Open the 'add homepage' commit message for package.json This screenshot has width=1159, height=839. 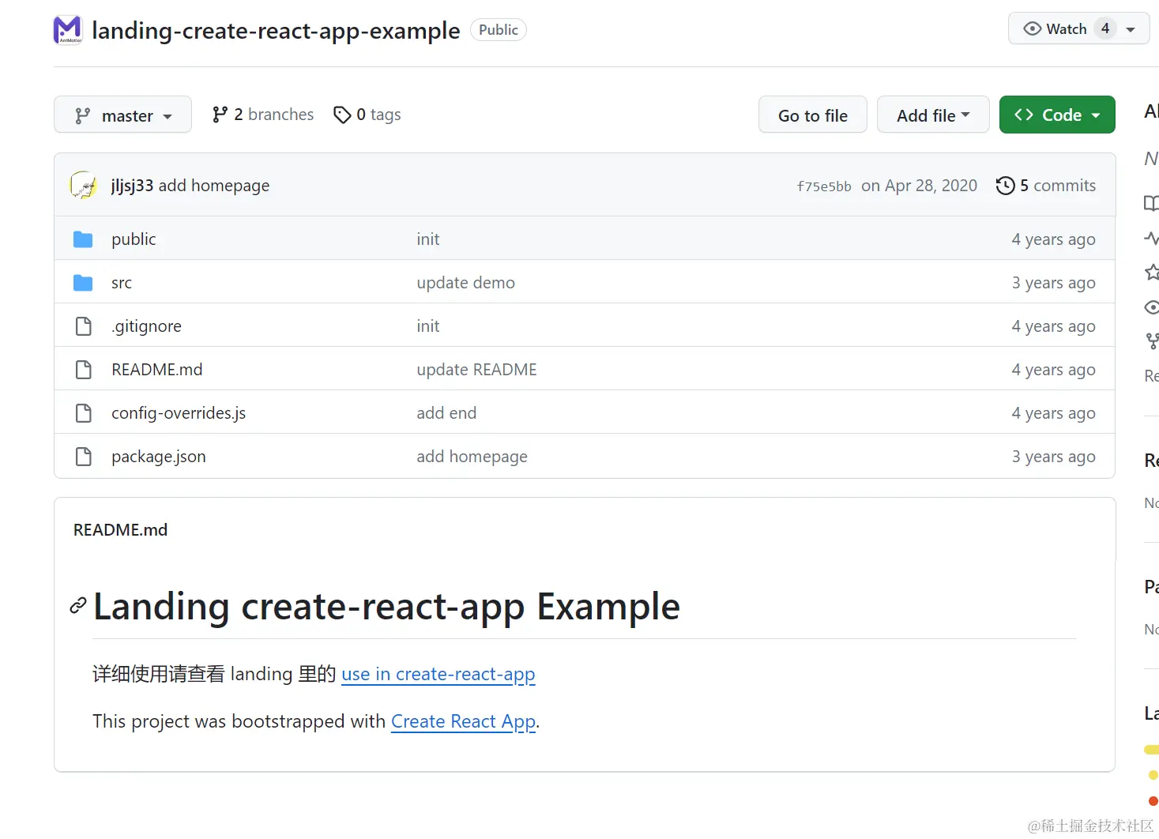(x=472, y=457)
